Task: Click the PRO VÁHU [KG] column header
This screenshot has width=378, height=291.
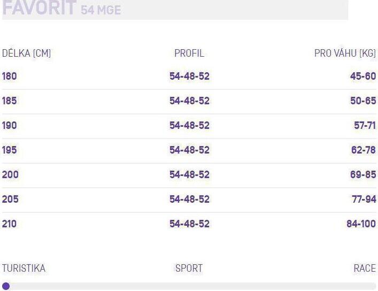Action: [345, 53]
